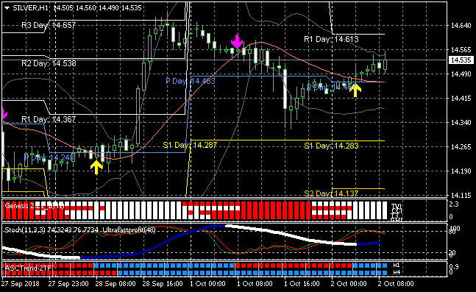Select the P Day: 14.248 pivot label
The width and height of the screenshot is (476, 292).
49,157
